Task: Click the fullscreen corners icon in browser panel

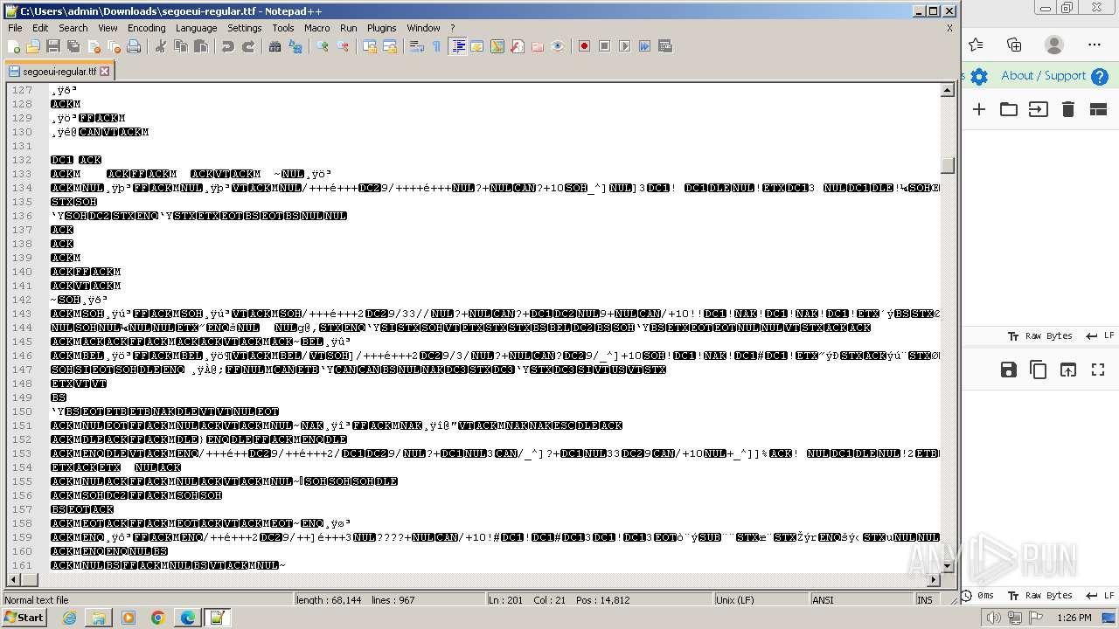Action: (1098, 370)
